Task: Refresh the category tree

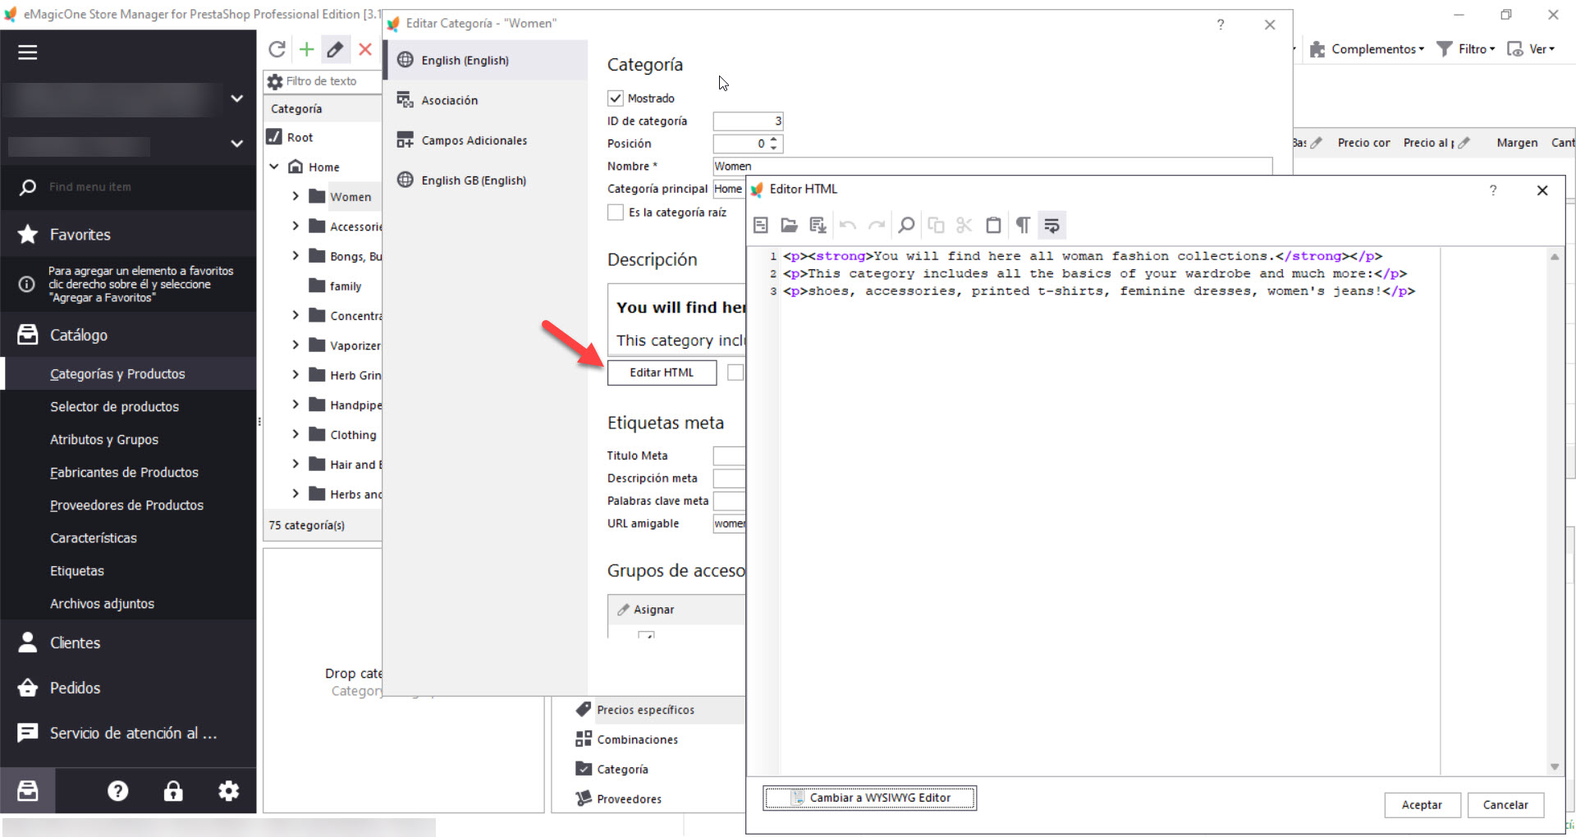Action: pos(277,49)
